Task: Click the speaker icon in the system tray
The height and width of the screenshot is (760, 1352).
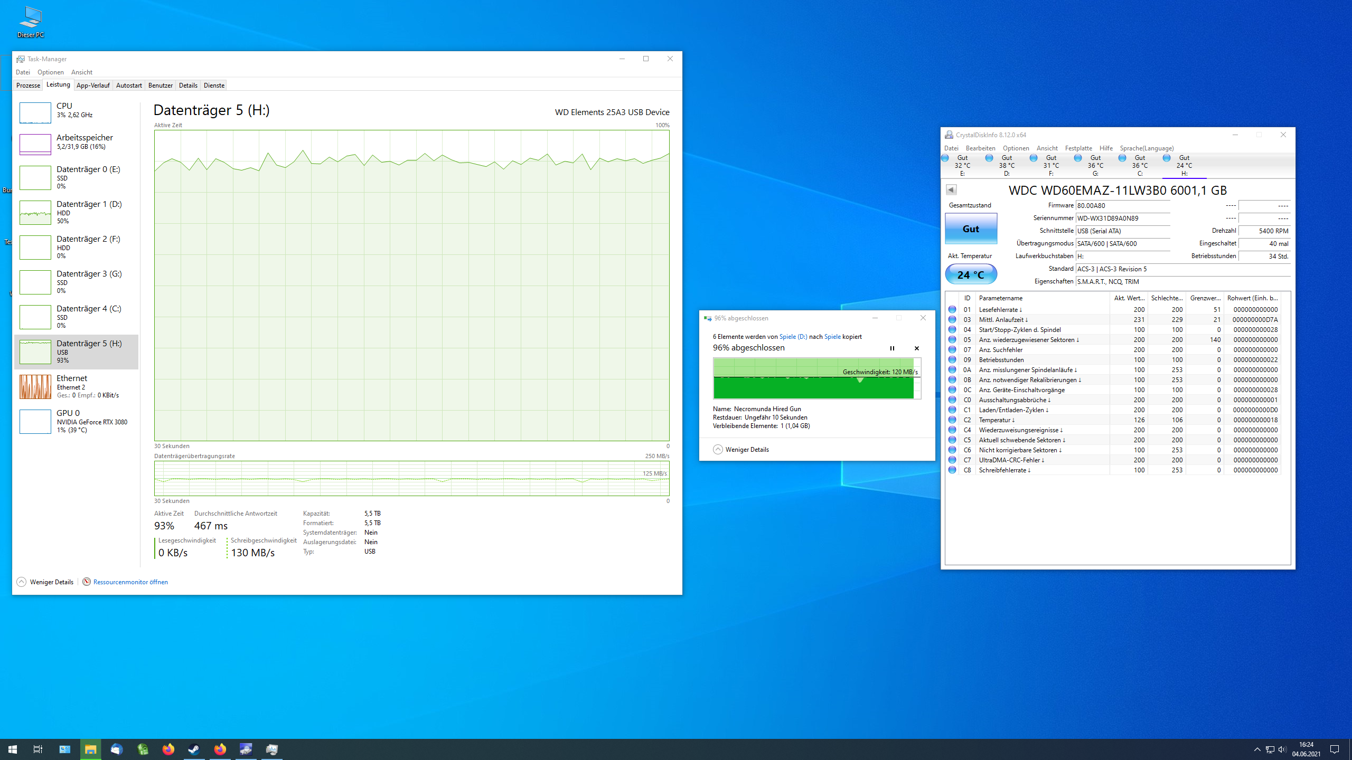Action: pyautogui.click(x=1282, y=750)
